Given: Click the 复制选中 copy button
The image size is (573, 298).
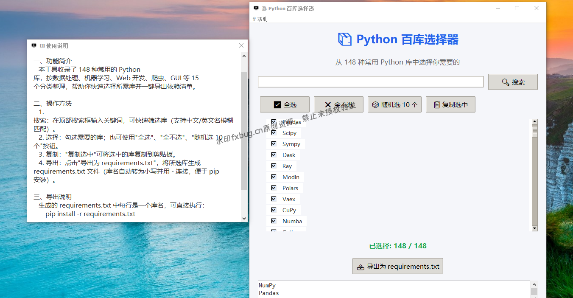Looking at the screenshot, I should pos(450,104).
